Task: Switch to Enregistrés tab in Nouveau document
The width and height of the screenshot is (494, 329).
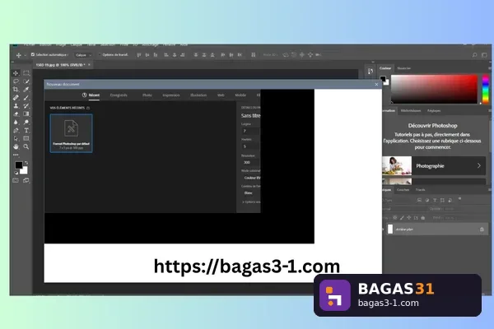Action: coord(119,95)
